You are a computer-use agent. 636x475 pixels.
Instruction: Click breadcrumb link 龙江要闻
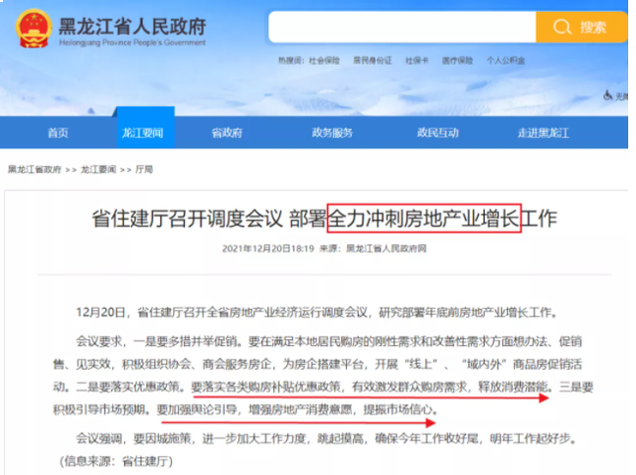coord(98,169)
